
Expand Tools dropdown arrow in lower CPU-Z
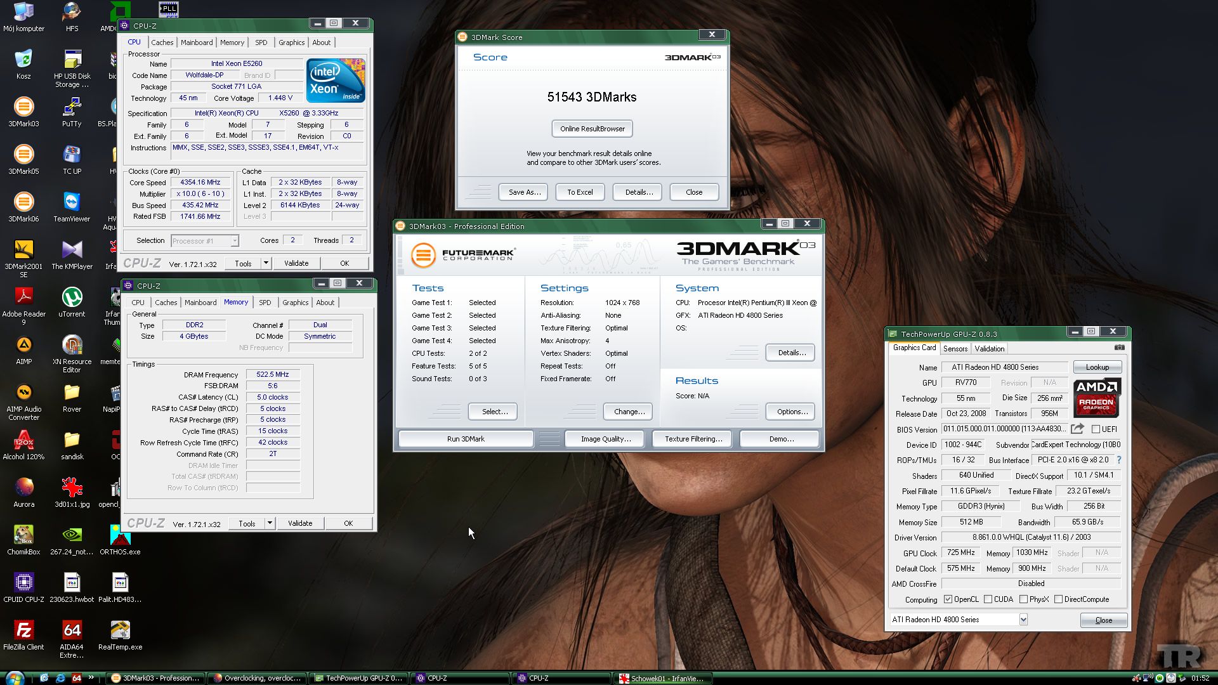click(270, 523)
